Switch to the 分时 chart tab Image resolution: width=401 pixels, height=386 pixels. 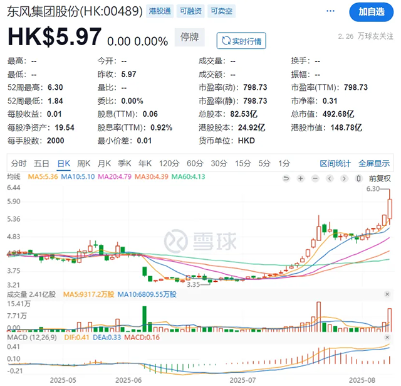19,163
